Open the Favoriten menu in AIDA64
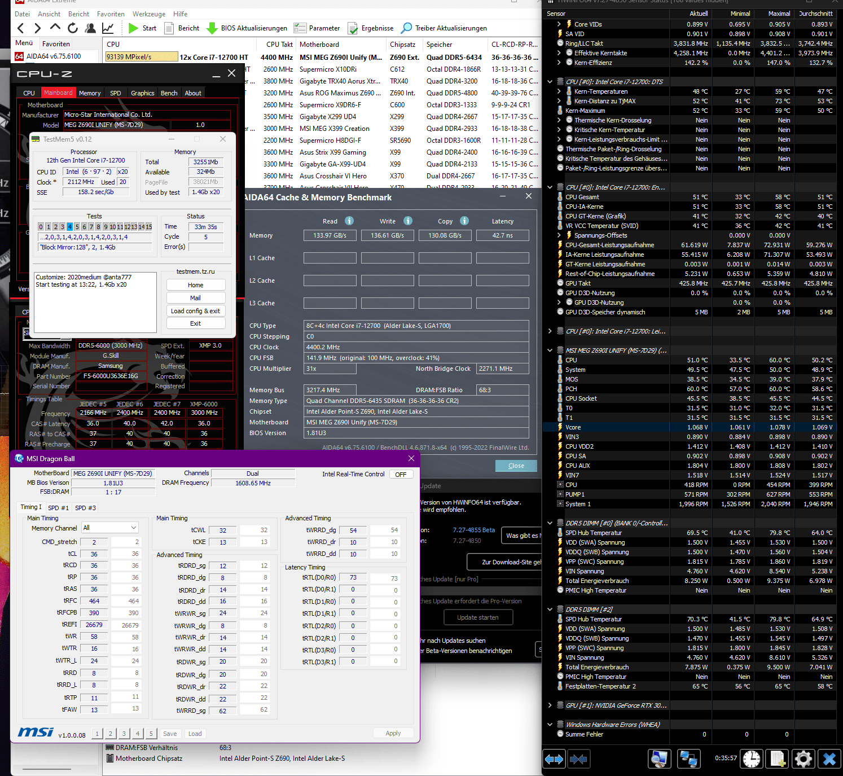The height and width of the screenshot is (776, 843). tap(111, 14)
